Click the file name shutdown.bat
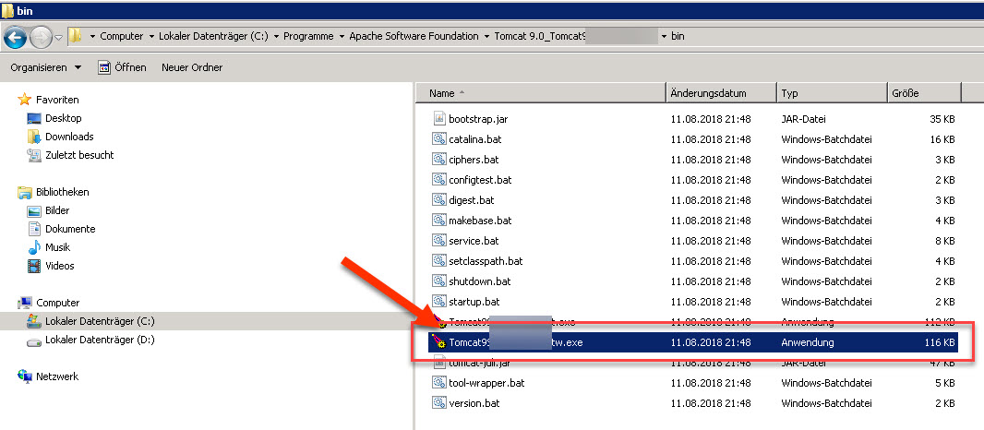This screenshot has width=984, height=430. [479, 281]
